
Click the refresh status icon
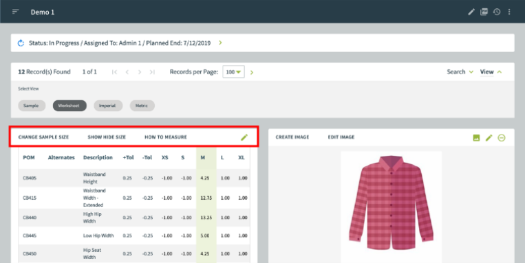coord(21,43)
